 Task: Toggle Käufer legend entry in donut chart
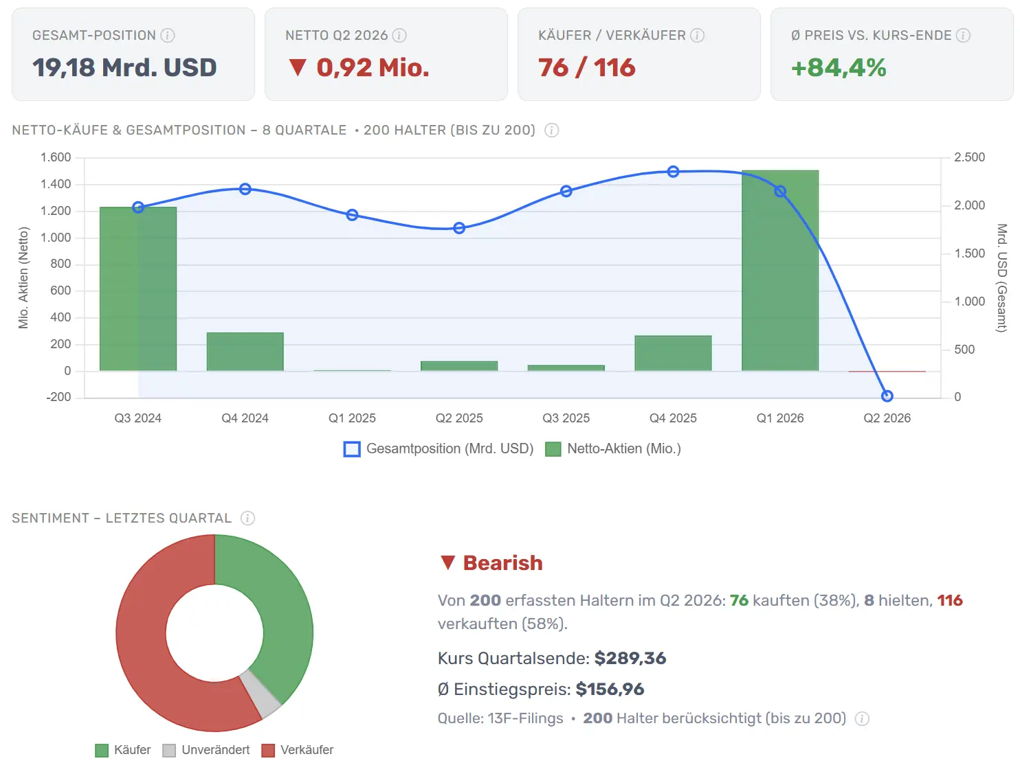coord(123,750)
